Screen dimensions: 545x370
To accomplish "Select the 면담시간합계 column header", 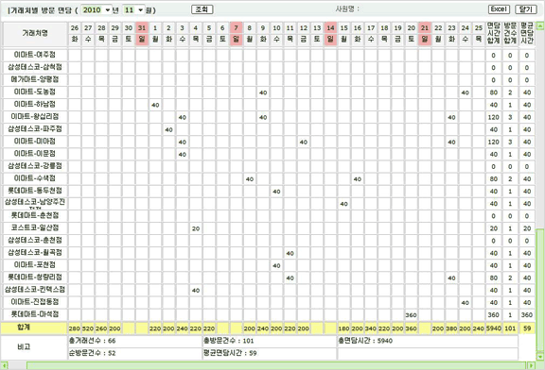I will pos(494,34).
